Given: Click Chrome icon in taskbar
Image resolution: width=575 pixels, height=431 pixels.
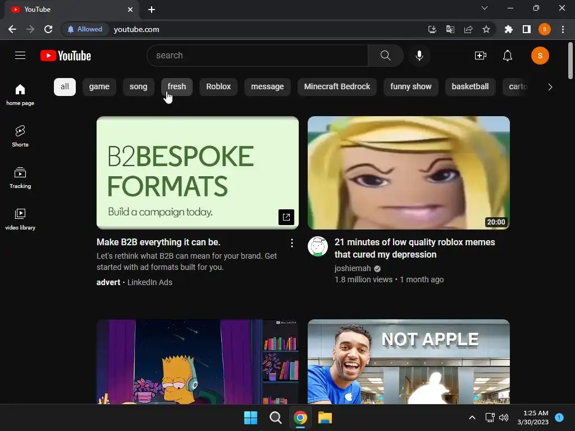Looking at the screenshot, I should pos(300,418).
